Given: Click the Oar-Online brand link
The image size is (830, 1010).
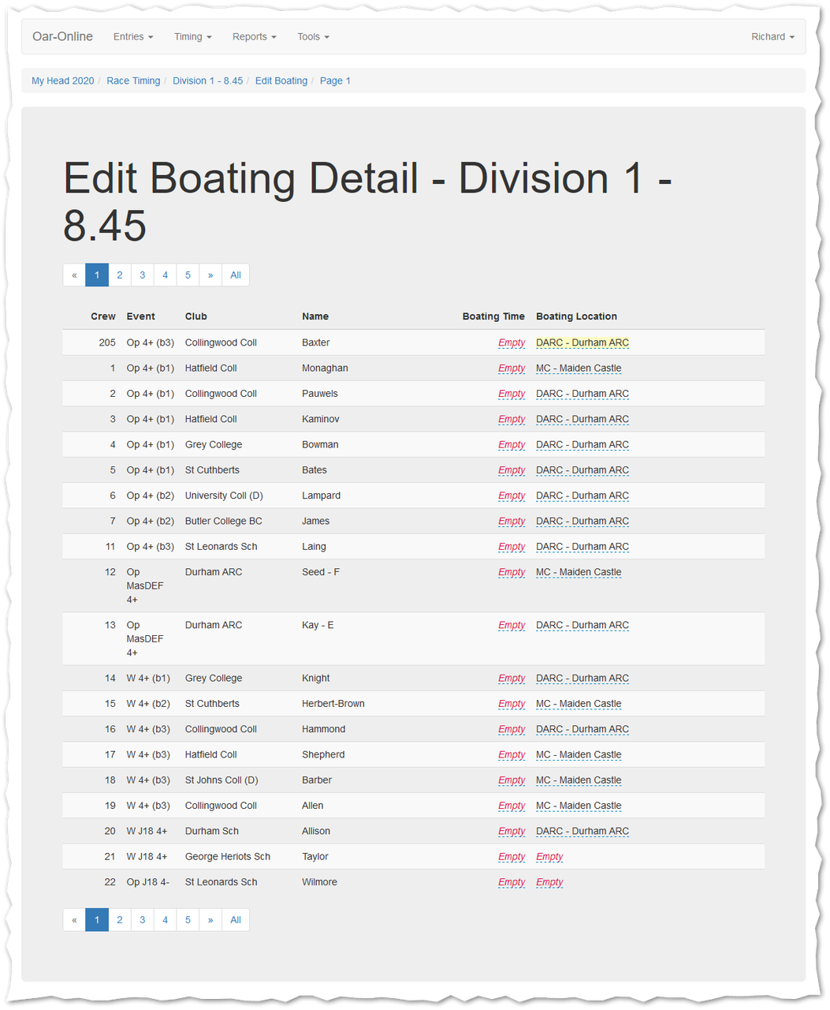Looking at the screenshot, I should point(62,37).
